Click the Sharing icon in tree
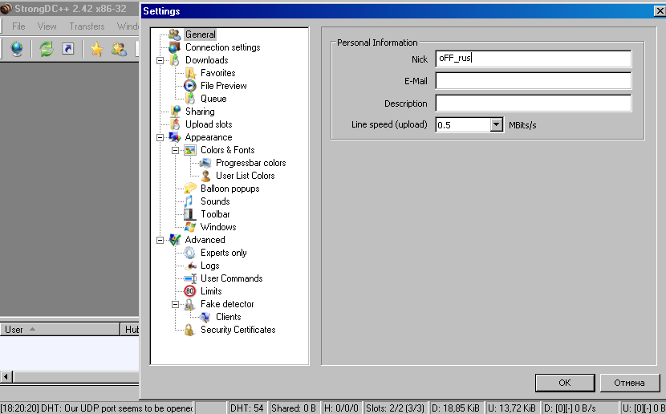The width and height of the screenshot is (666, 414). click(175, 112)
